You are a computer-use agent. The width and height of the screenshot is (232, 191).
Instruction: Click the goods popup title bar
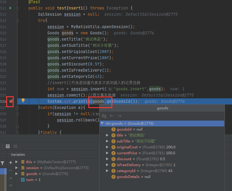tap(162, 108)
